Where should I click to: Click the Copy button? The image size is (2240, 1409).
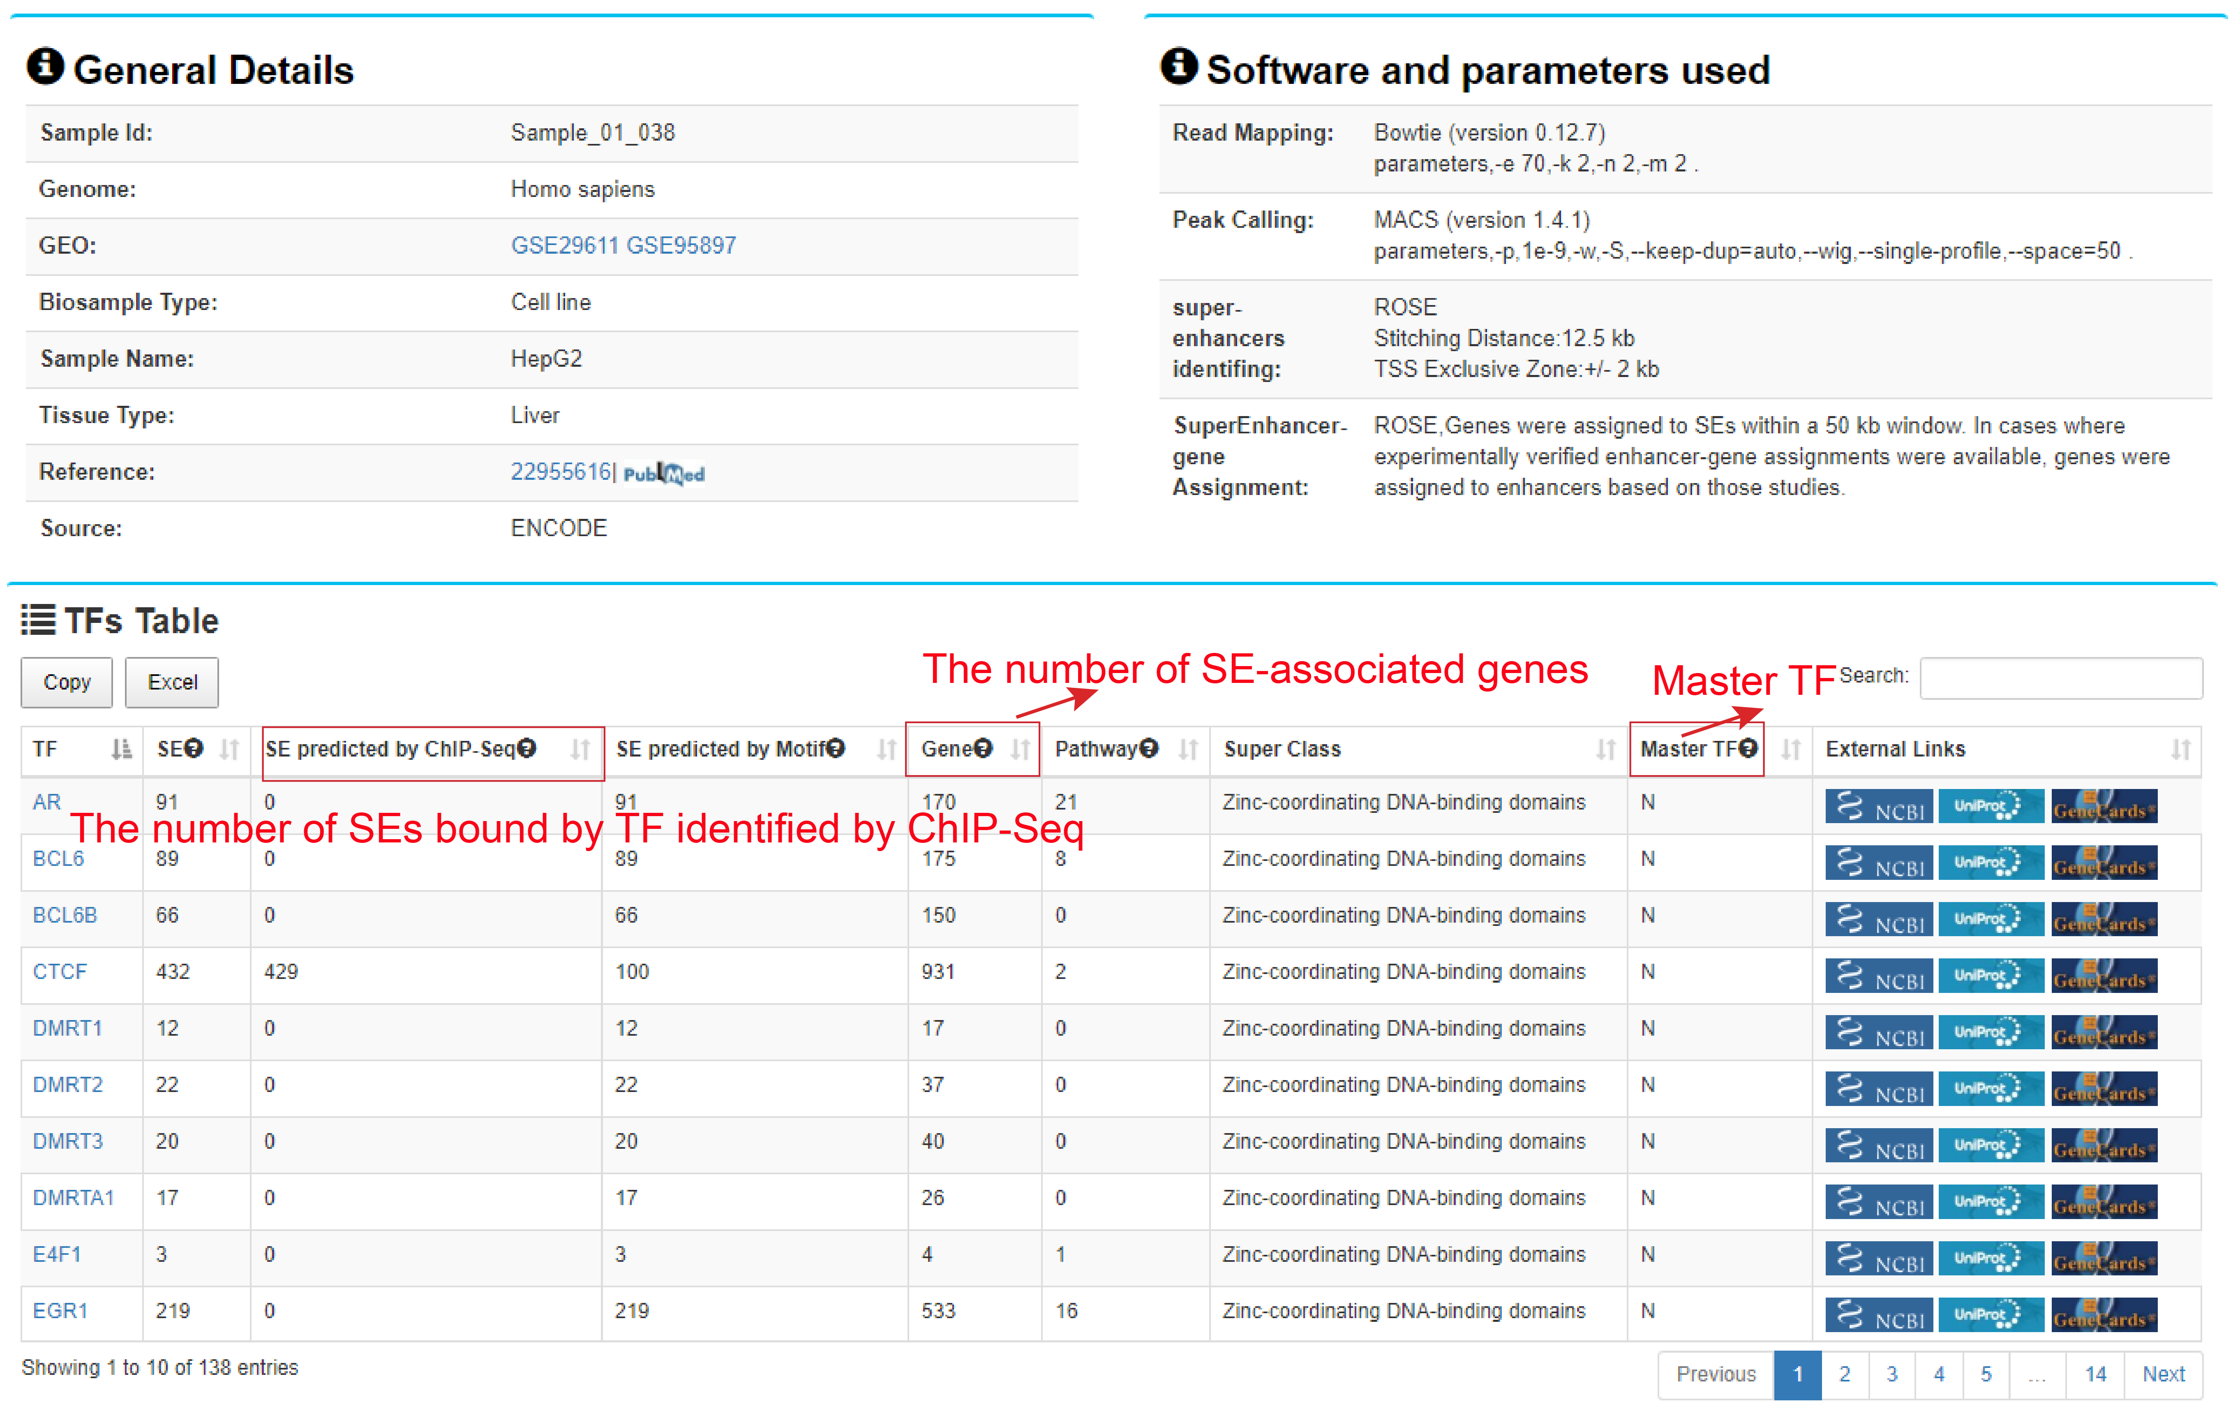pos(67,682)
